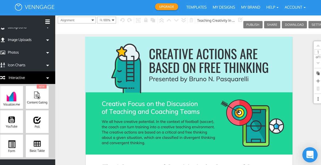Move element backward with the single down chevron
The height and width of the screenshot is (165, 321).
pos(176,20)
